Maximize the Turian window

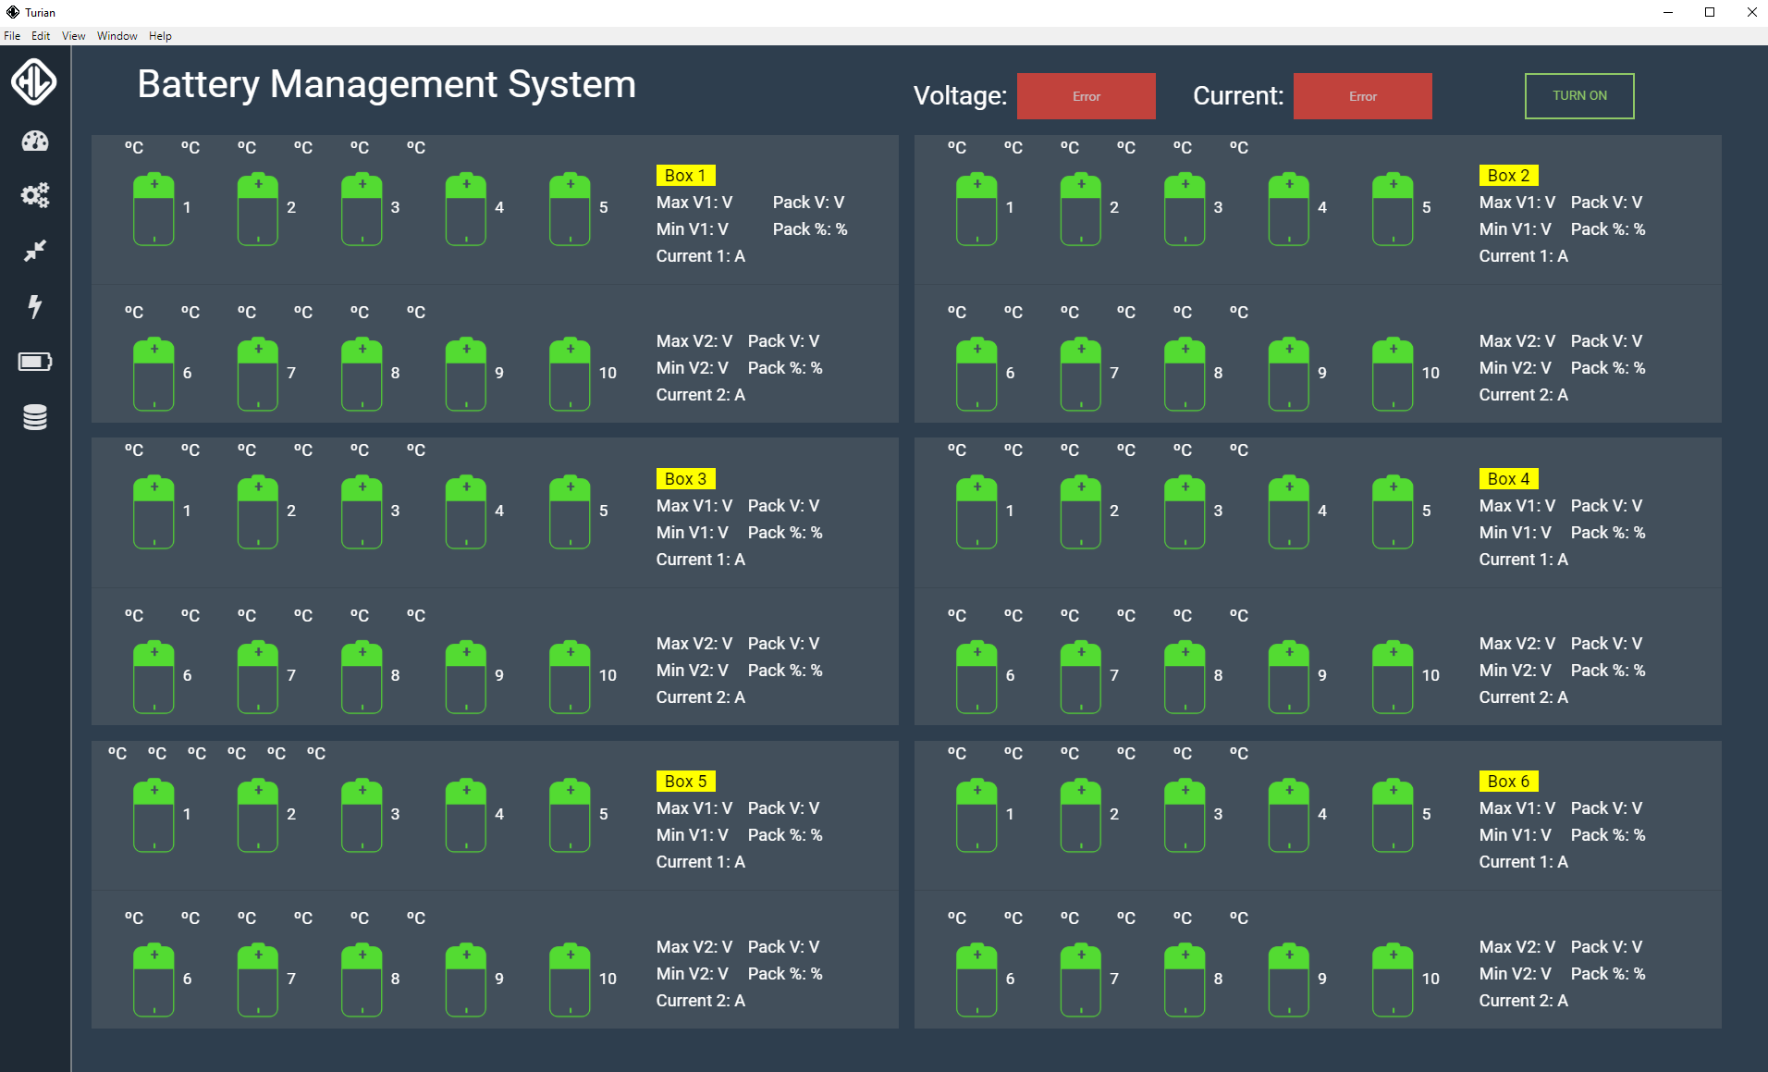coord(1710,12)
